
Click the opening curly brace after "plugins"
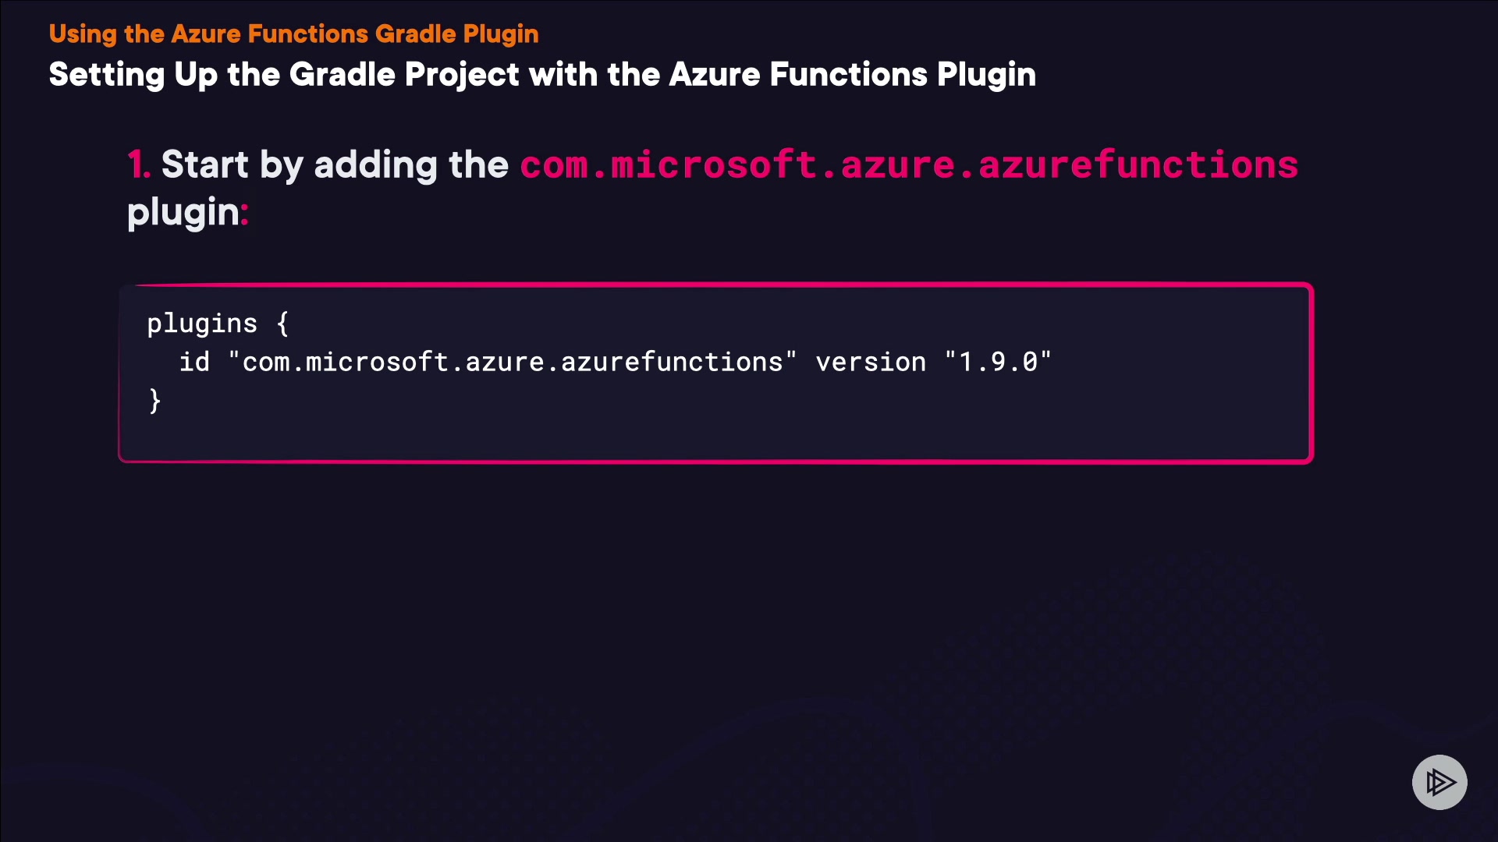click(x=282, y=323)
